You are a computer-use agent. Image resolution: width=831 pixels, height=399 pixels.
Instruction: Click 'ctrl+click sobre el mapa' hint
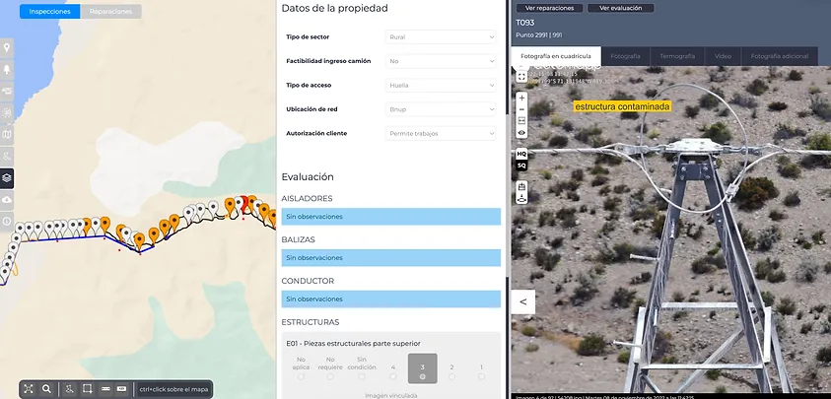click(173, 389)
